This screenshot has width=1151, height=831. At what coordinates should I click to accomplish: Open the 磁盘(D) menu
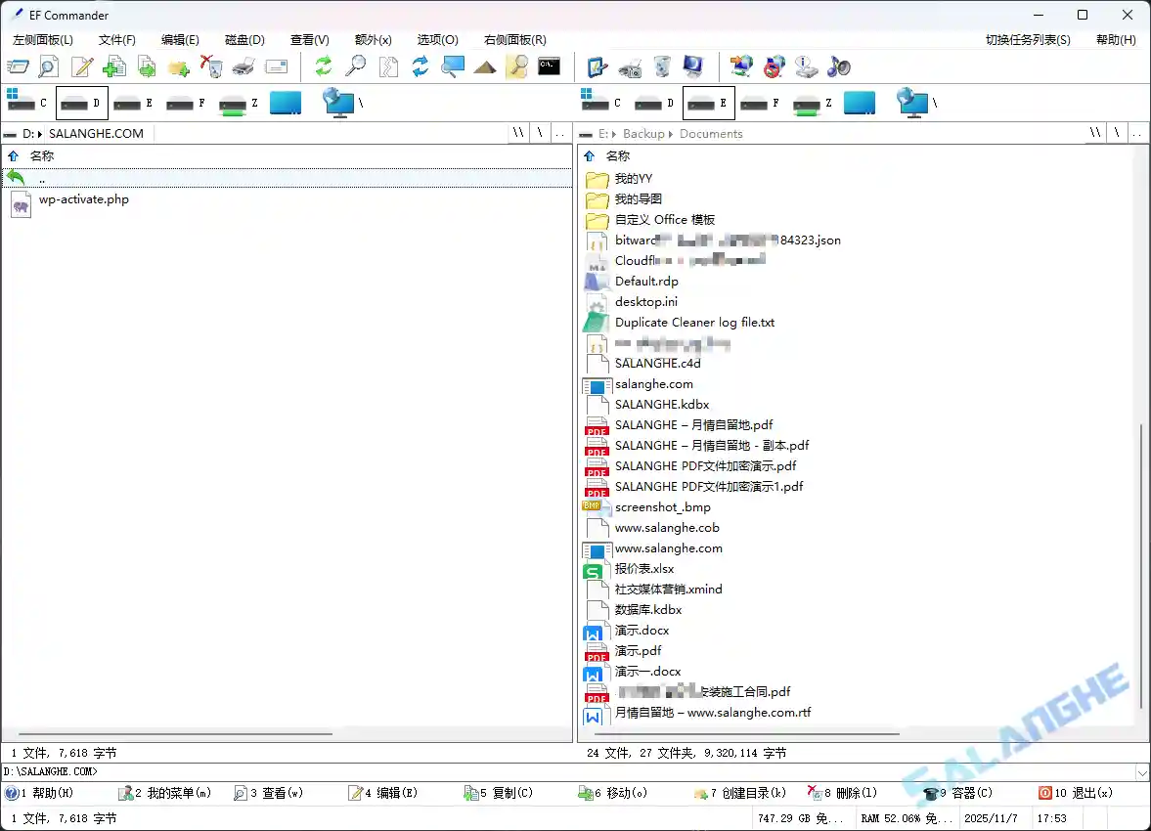pyautogui.click(x=243, y=40)
